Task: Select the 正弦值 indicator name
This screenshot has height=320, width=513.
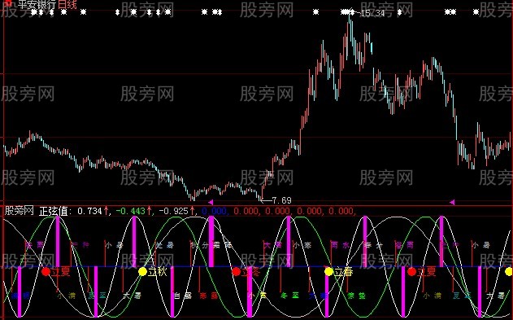Action: (54, 211)
